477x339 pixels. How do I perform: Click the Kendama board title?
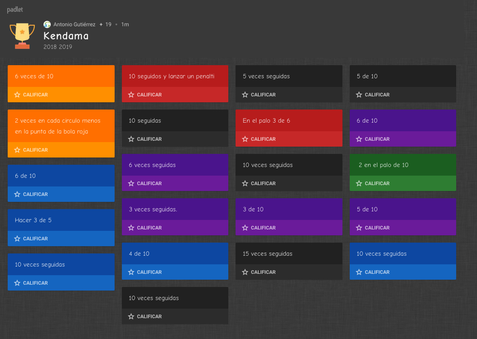[x=66, y=36]
